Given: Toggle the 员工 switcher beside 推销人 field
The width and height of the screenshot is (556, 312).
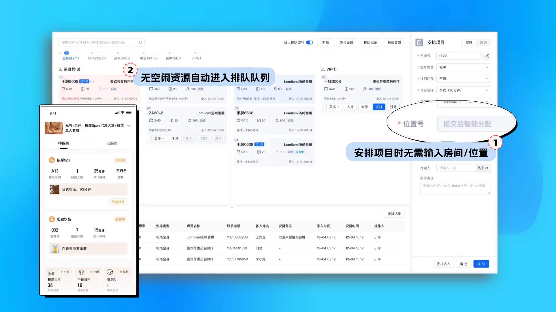Looking at the screenshot, I should tap(483, 168).
